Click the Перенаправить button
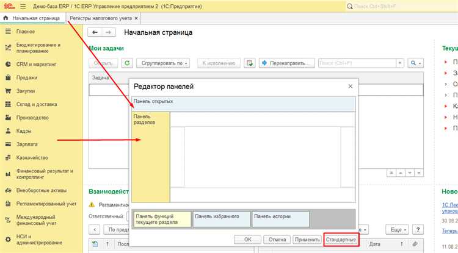 (x=287, y=63)
